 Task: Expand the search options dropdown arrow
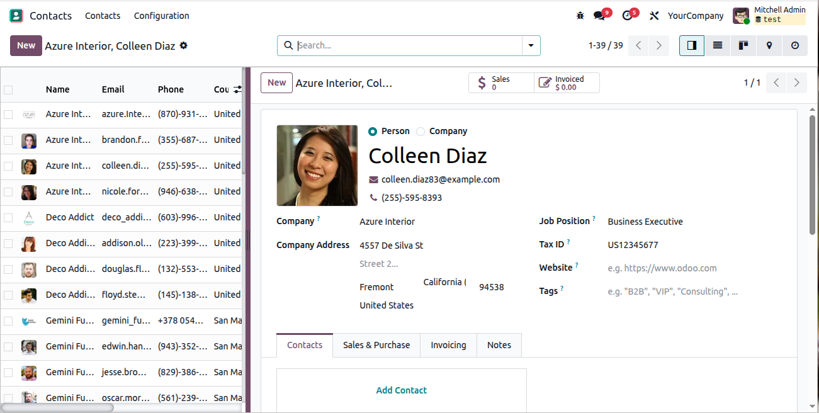[x=531, y=45]
